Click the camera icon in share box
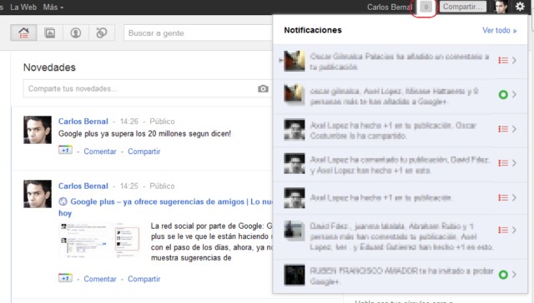534x303 pixels. click(x=263, y=89)
